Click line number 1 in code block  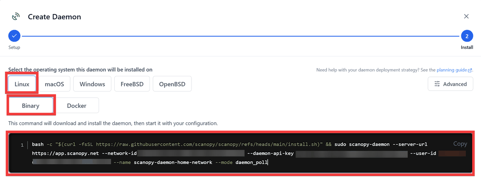(22, 144)
